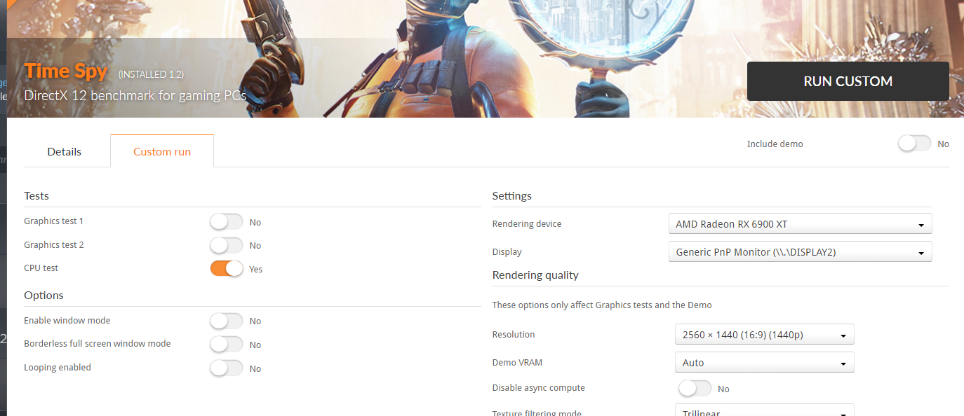Click the Graphics tests and Demo note
Image resolution: width=964 pixels, height=416 pixels.
[602, 305]
